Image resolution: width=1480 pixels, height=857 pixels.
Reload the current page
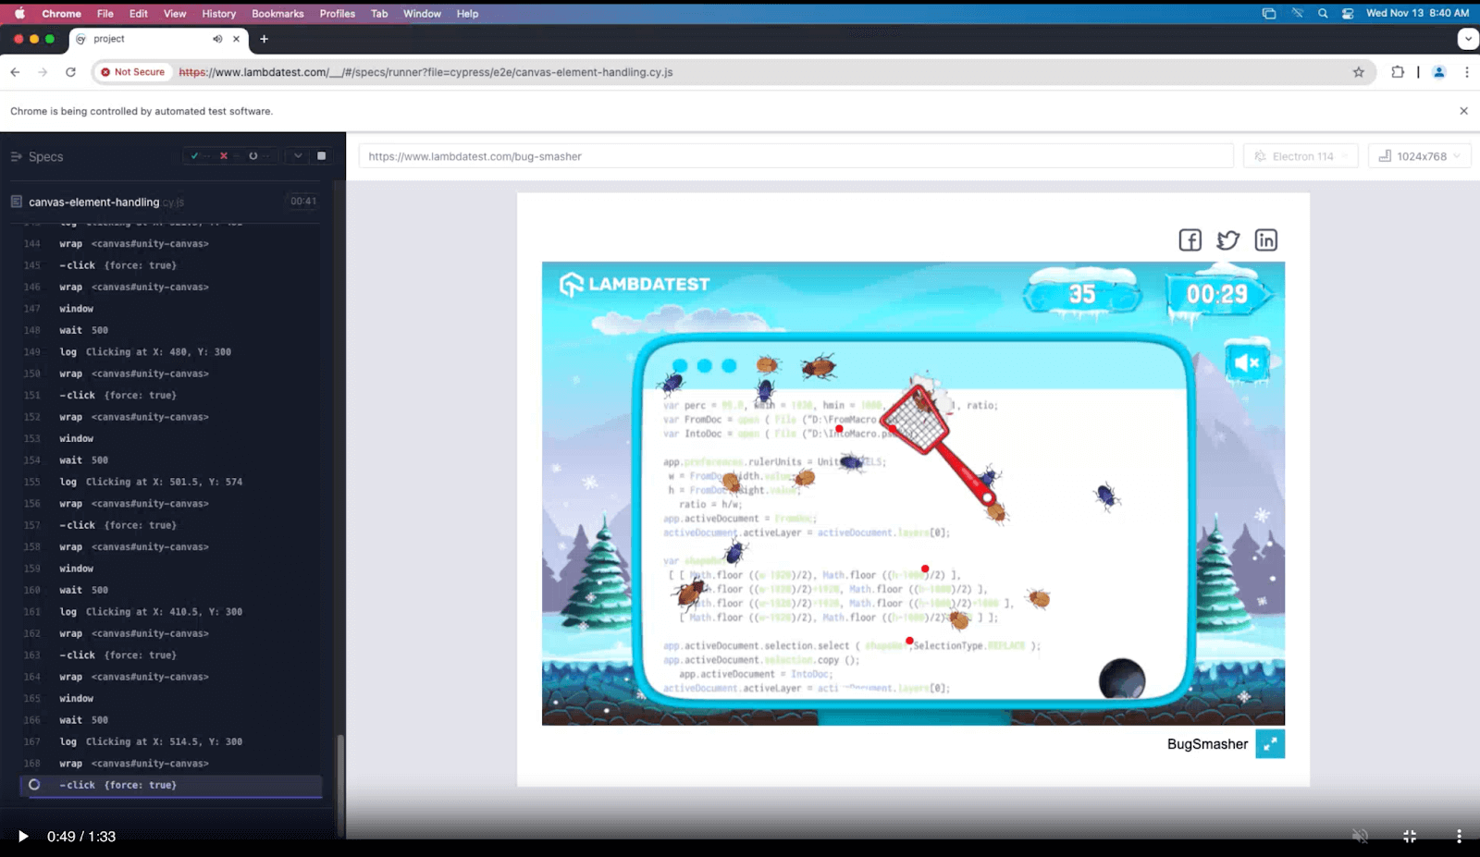tap(70, 72)
